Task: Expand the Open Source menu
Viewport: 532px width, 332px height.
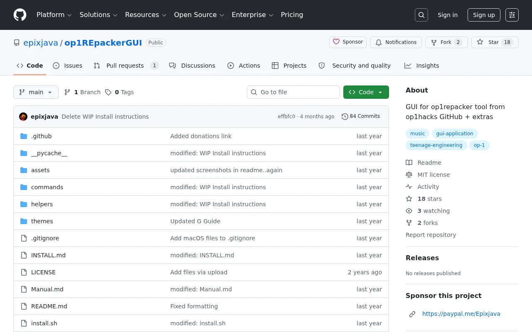Action: tap(199, 15)
